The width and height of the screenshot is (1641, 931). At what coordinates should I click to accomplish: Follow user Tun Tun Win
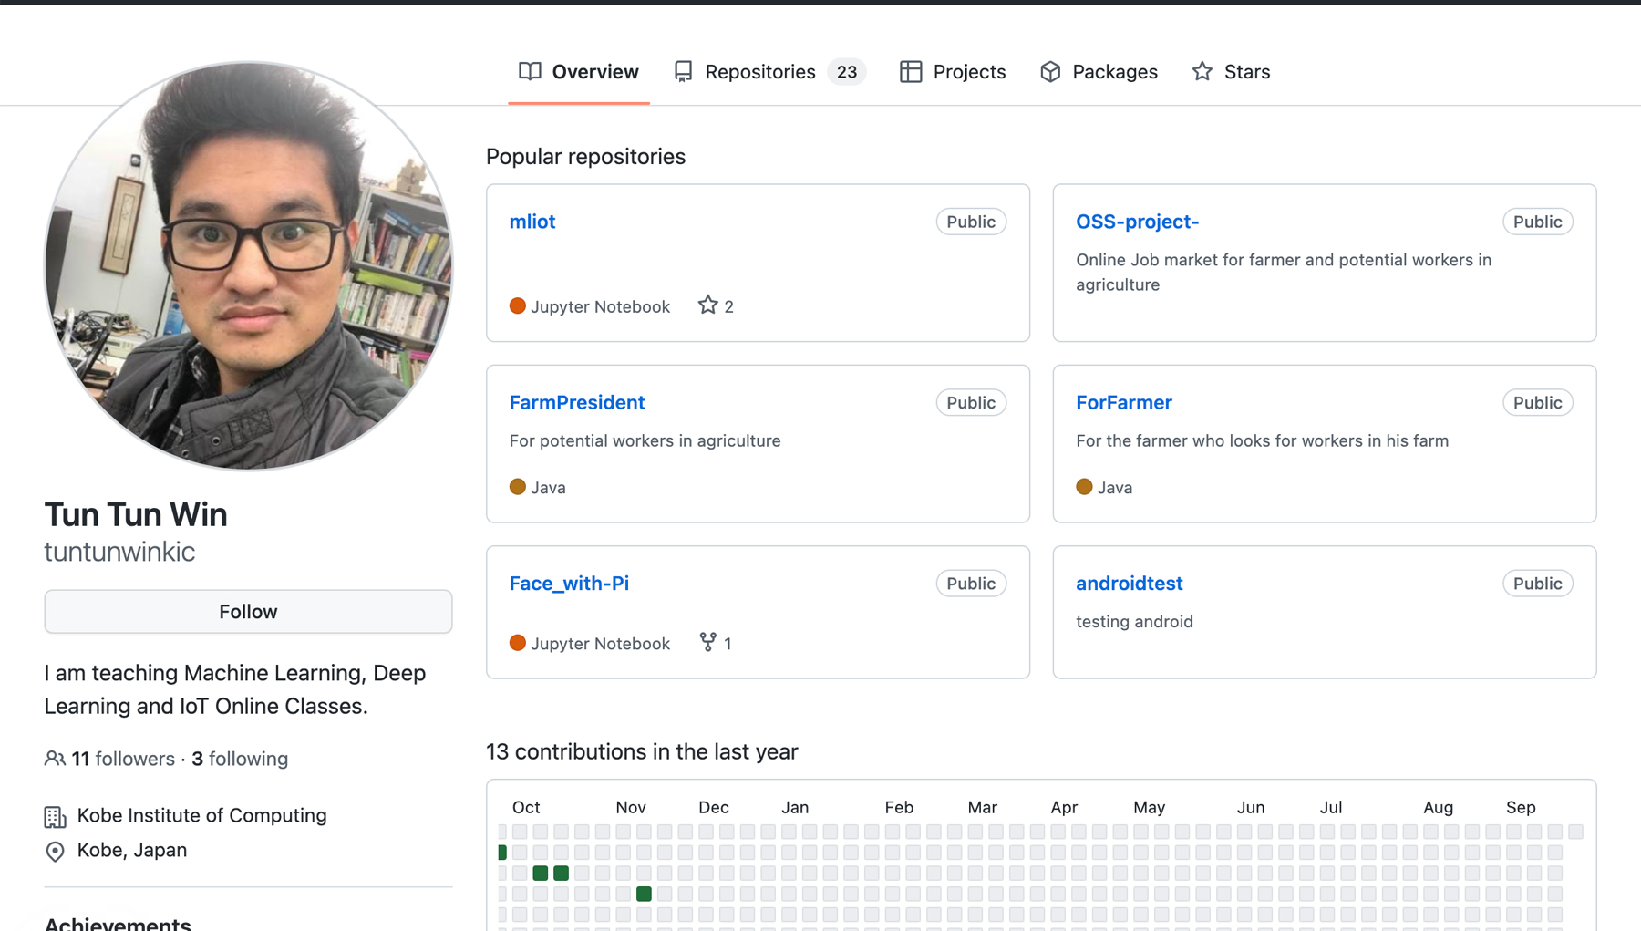pyautogui.click(x=248, y=611)
